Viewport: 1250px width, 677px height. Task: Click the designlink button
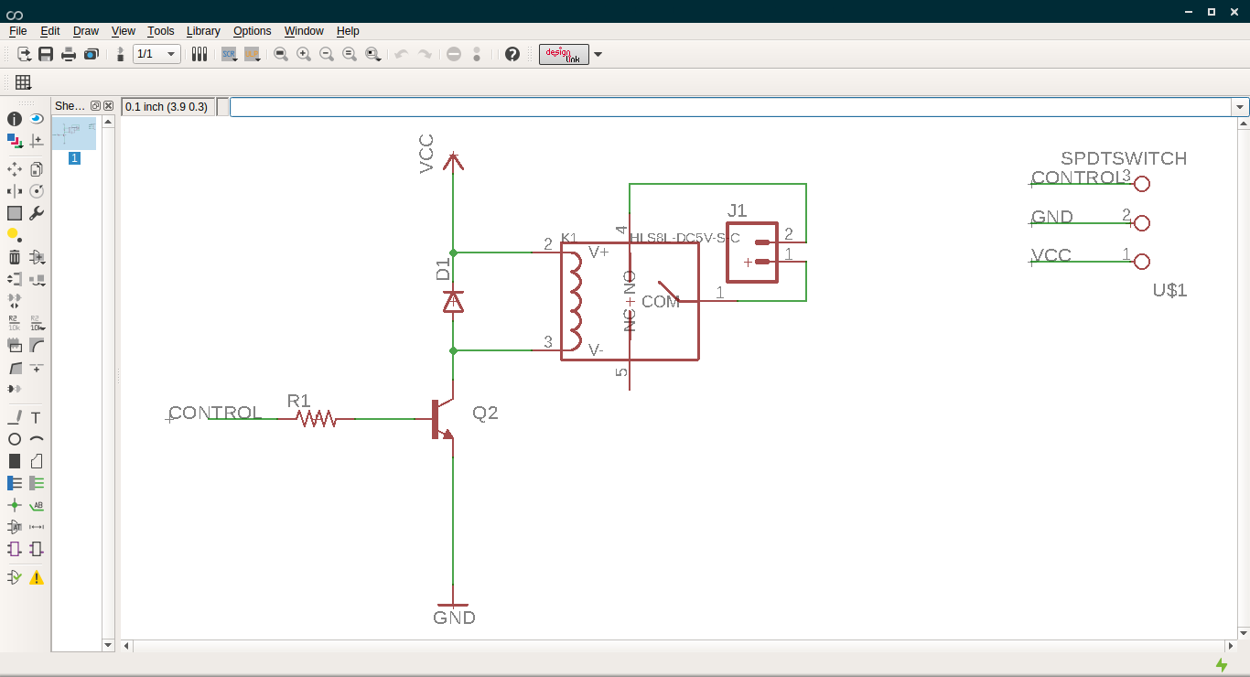pos(564,54)
